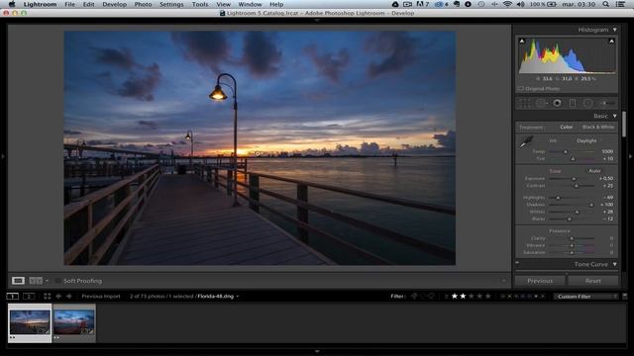The height and width of the screenshot is (356, 634).
Task: Hide the filmstrip with bottom arrow
Action: 317,352
